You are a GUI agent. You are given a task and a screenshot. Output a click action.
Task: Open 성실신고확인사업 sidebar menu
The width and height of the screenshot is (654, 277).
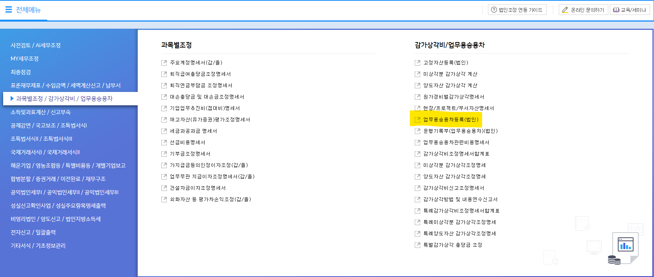click(x=58, y=205)
